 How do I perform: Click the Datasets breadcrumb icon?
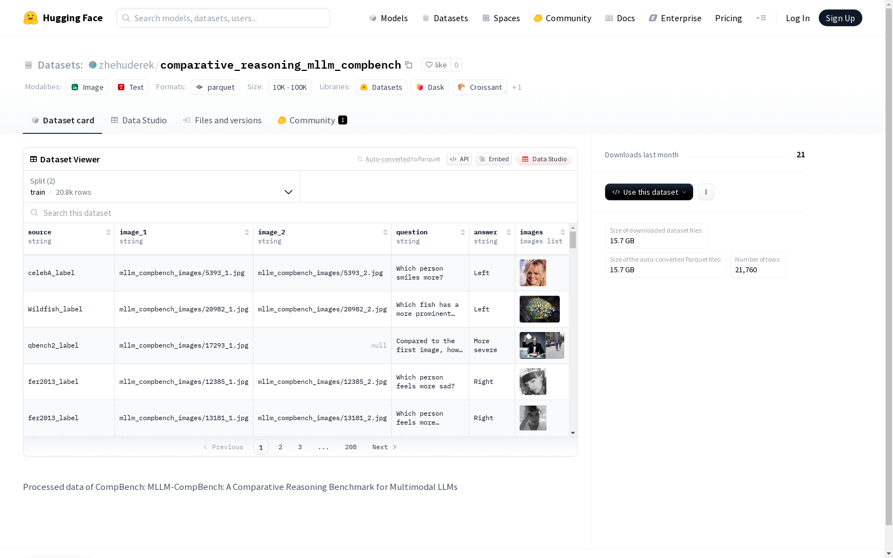click(x=28, y=65)
